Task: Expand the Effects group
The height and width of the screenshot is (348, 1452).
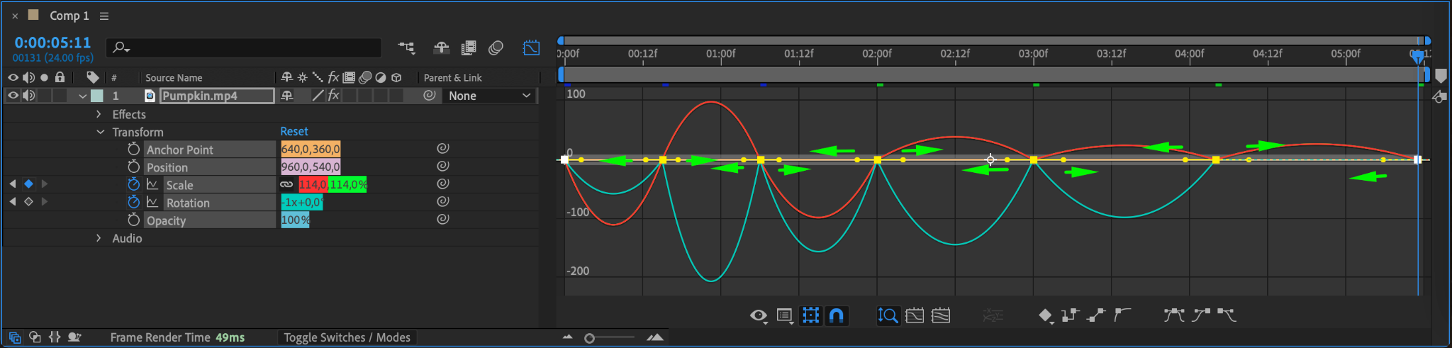Action: tap(99, 114)
